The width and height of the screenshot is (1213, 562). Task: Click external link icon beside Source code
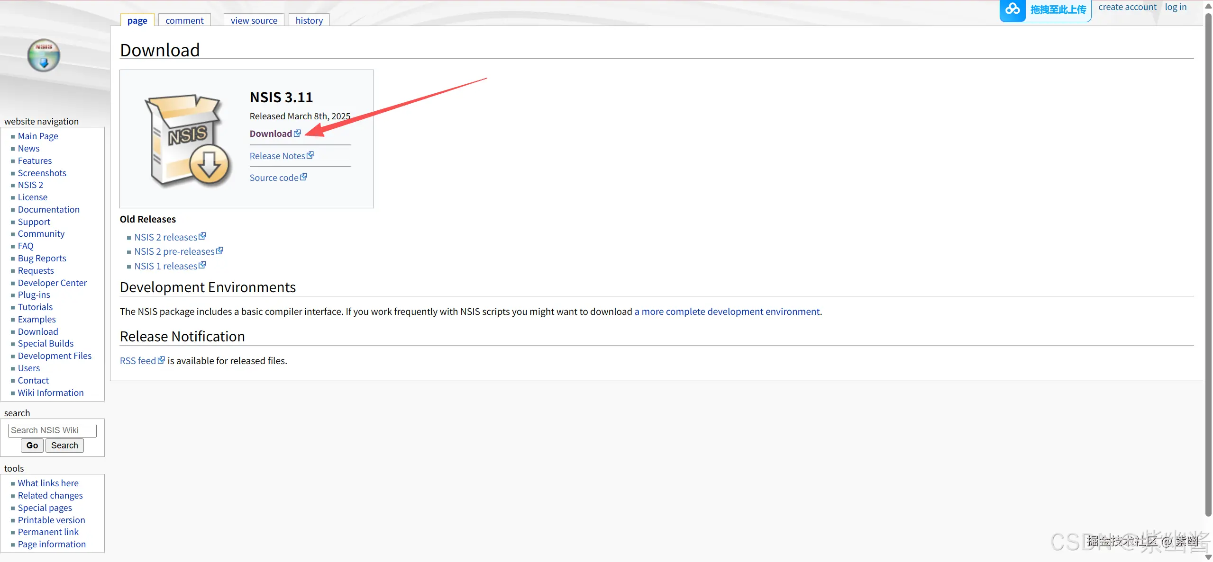click(x=303, y=177)
